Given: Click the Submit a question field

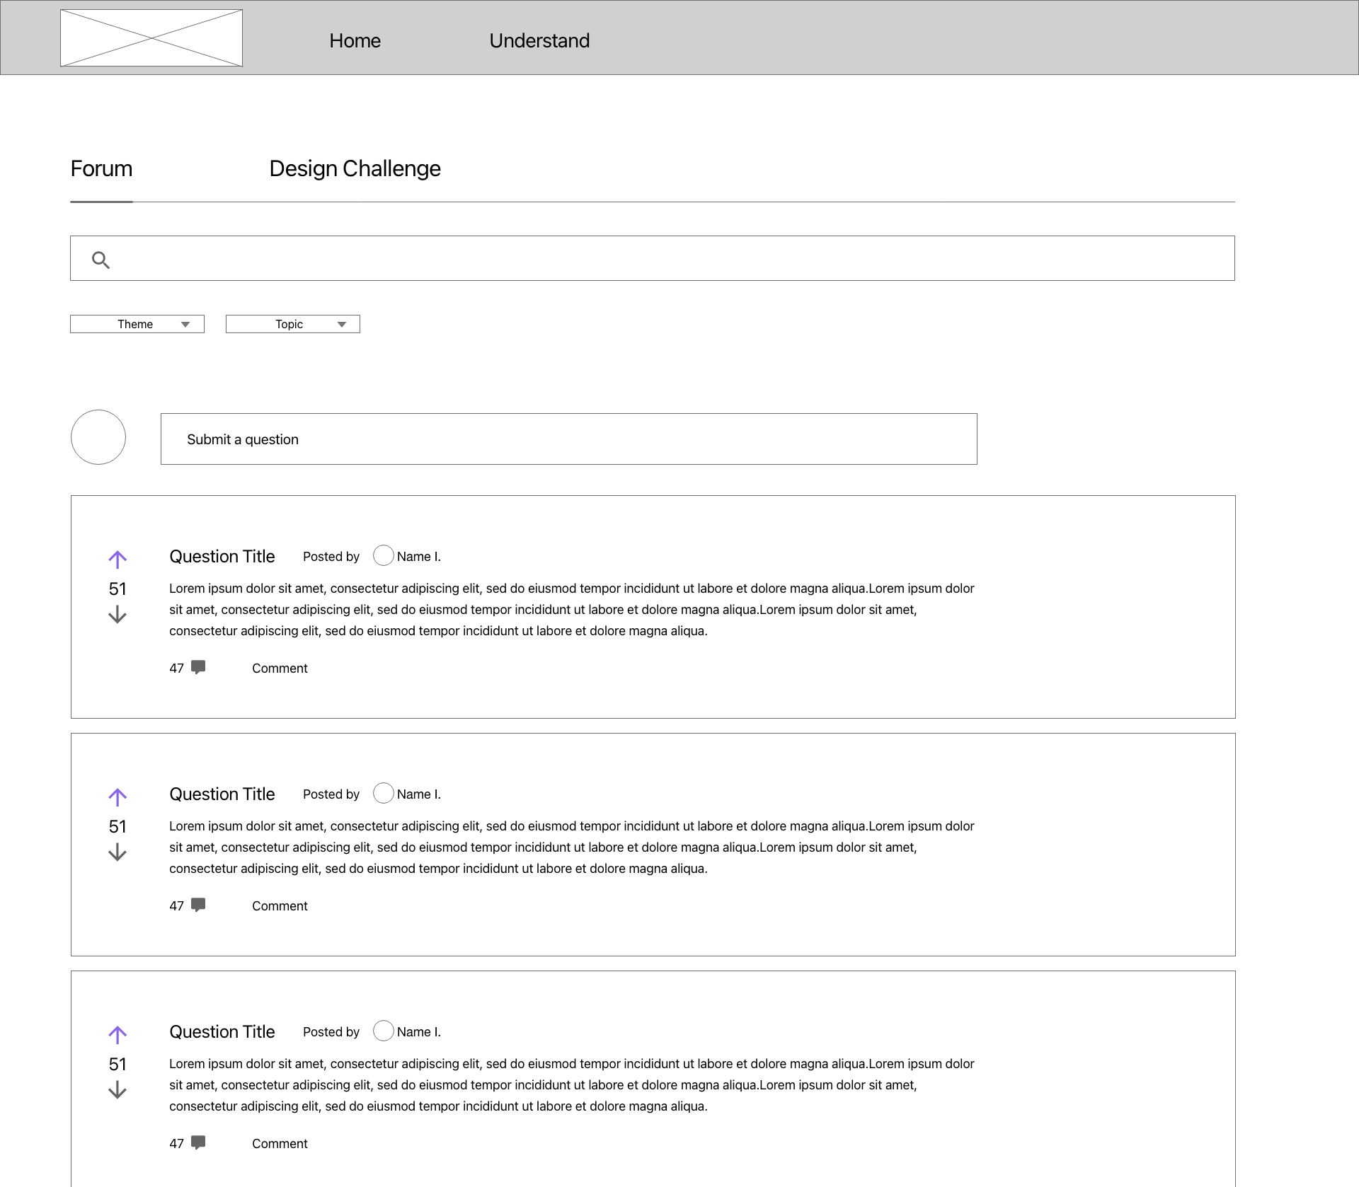Looking at the screenshot, I should [x=568, y=439].
